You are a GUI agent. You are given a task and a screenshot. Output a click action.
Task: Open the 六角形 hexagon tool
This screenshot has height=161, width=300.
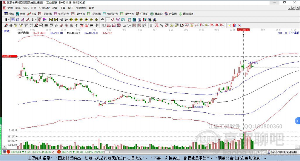tap(171, 14)
